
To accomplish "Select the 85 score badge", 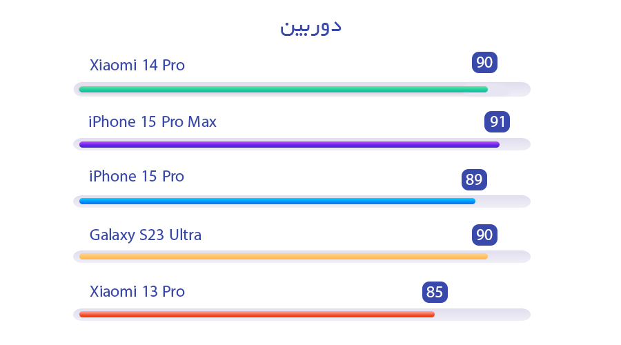I will pyautogui.click(x=435, y=292).
